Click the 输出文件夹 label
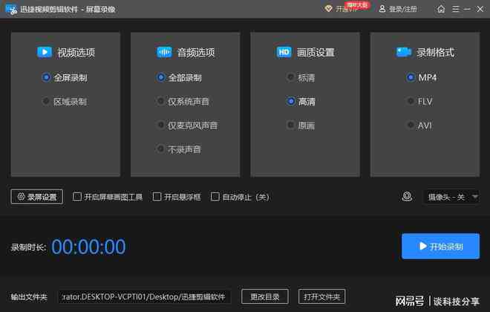The height and width of the screenshot is (312, 490). [x=29, y=296]
